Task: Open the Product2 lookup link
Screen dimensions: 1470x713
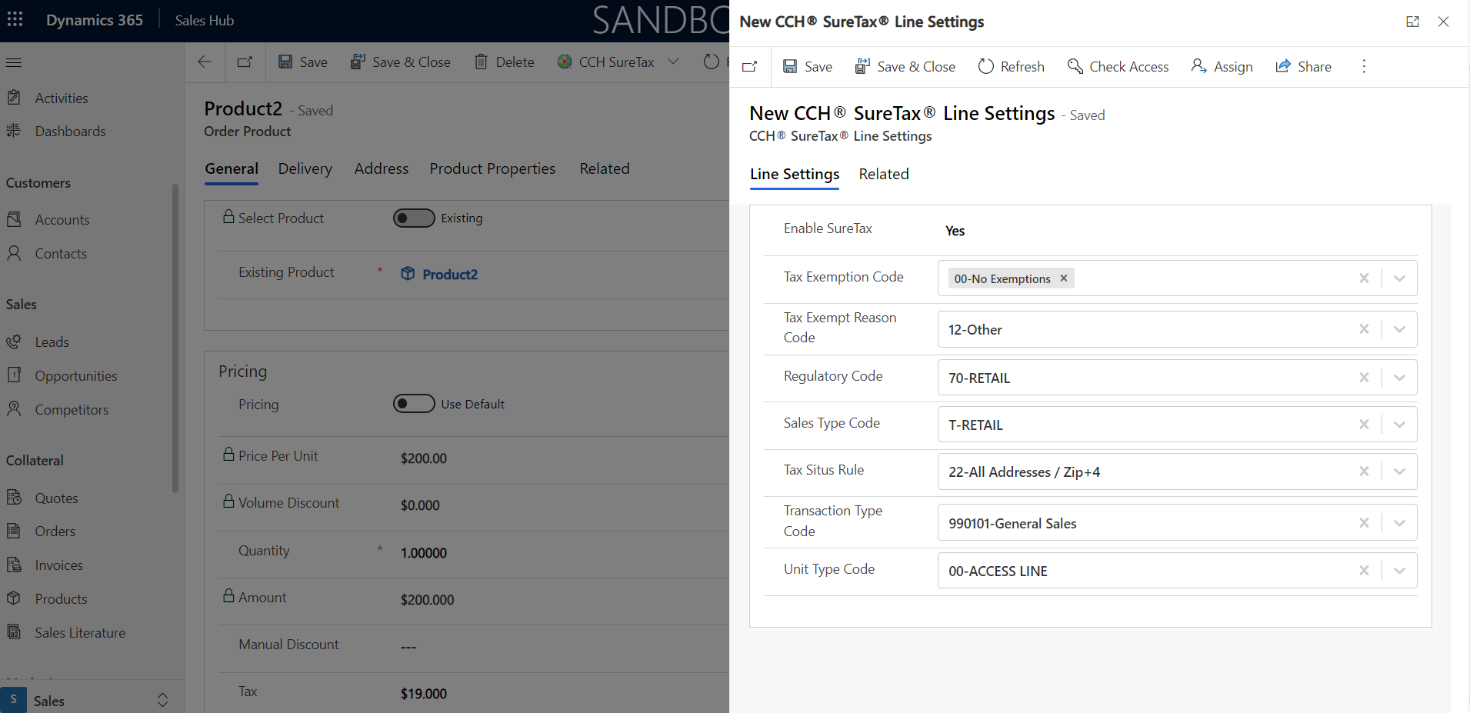Action: click(x=450, y=275)
